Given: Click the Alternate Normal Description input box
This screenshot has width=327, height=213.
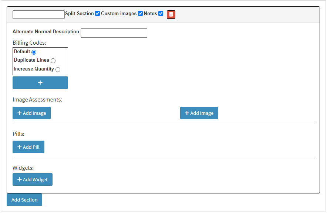Looking at the screenshot, I should click(x=114, y=33).
